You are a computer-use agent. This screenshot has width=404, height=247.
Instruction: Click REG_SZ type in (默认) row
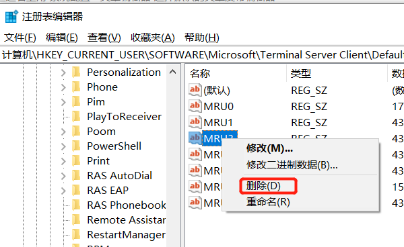tap(309, 91)
